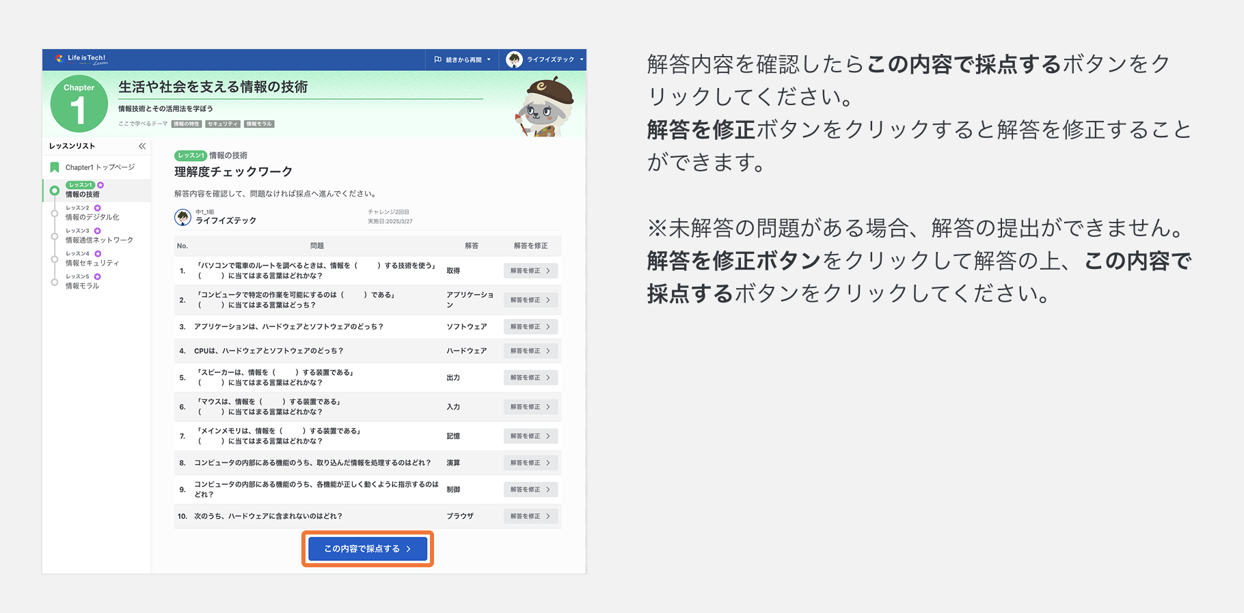The image size is (1244, 613).
Task: Click 解答を修正 for question 8
Action: 530,463
